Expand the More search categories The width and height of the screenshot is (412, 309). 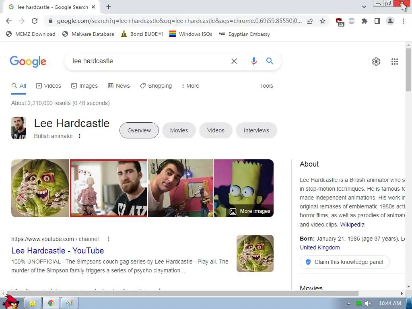[190, 86]
